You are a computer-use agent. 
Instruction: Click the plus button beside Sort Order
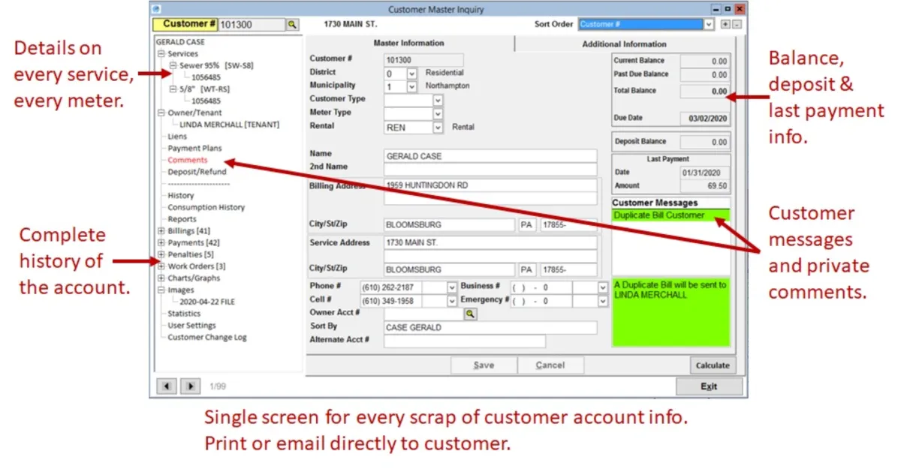point(725,25)
